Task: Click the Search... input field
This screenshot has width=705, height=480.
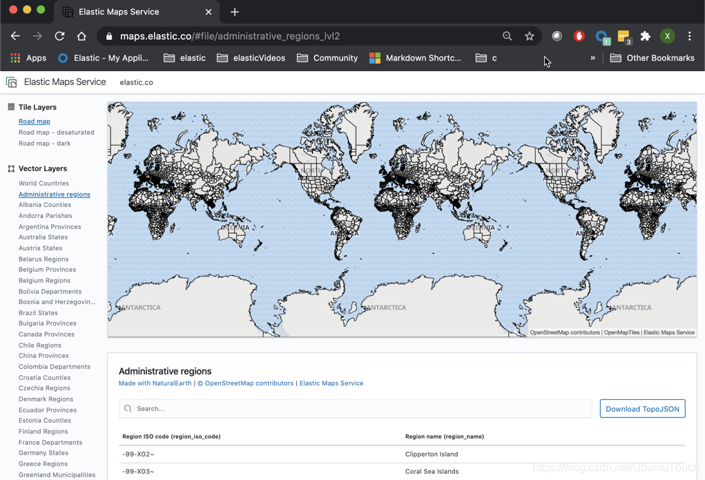Action: [355, 408]
